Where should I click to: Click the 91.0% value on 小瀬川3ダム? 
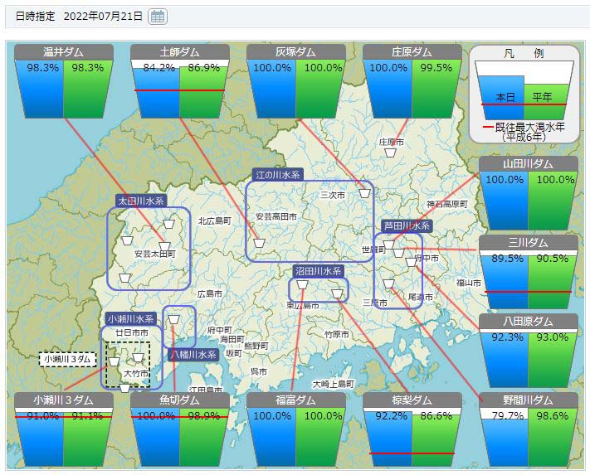[x=43, y=415]
